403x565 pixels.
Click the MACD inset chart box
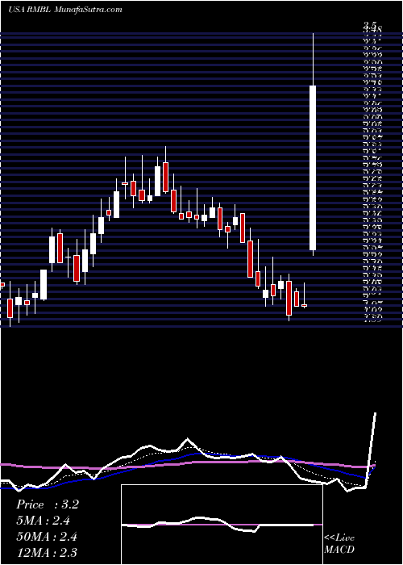tap(222, 525)
